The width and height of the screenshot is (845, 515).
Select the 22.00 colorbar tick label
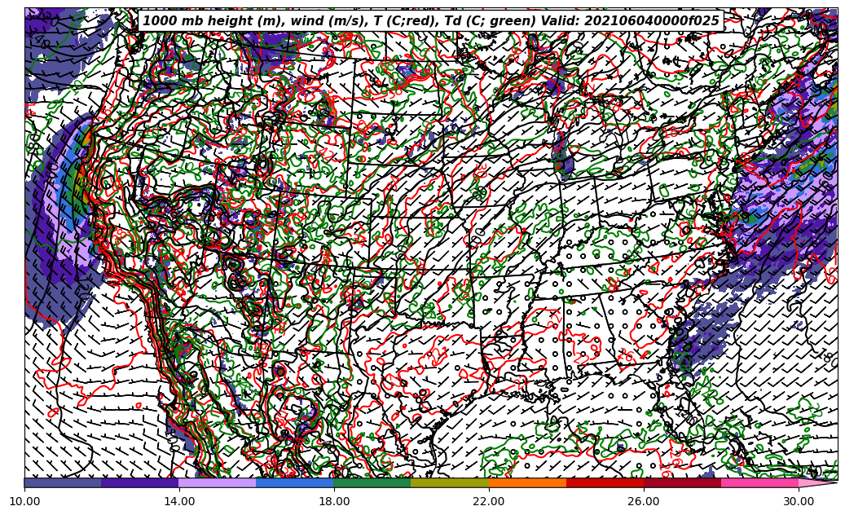(489, 501)
